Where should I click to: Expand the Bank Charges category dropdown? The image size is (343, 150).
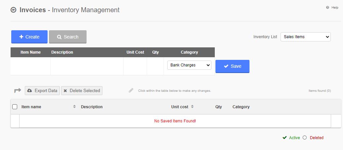click(189, 65)
